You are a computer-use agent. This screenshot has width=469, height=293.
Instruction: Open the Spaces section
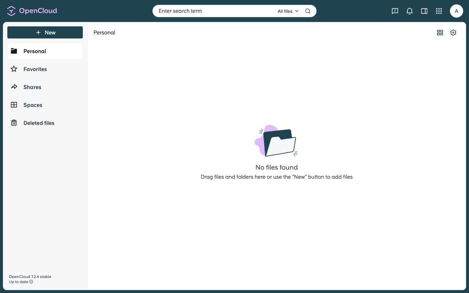[x=45, y=105]
